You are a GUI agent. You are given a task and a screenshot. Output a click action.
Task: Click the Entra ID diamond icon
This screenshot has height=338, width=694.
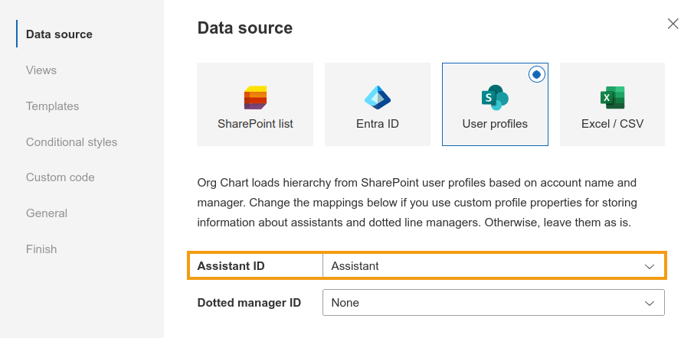click(378, 98)
